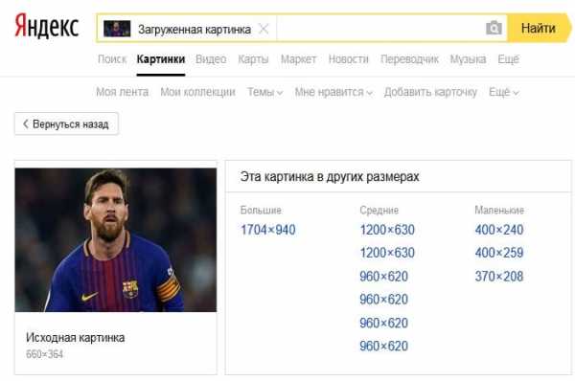575x381 pixels.
Task: Open the Переводчик service tab
Action: click(409, 59)
